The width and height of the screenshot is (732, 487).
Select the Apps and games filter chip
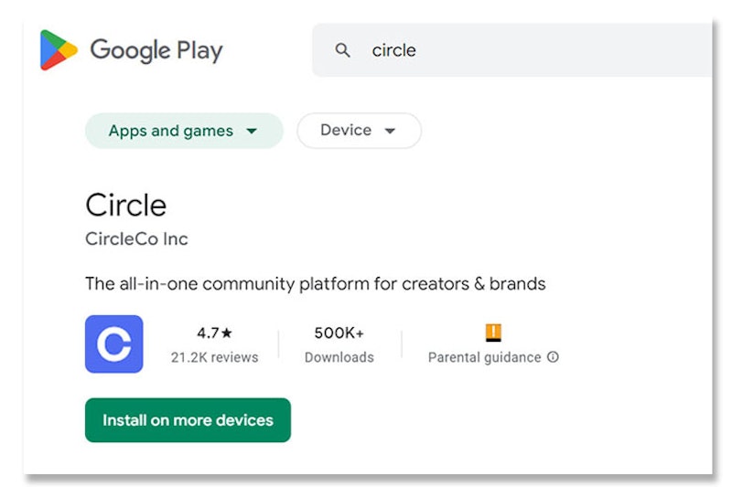pyautogui.click(x=184, y=131)
